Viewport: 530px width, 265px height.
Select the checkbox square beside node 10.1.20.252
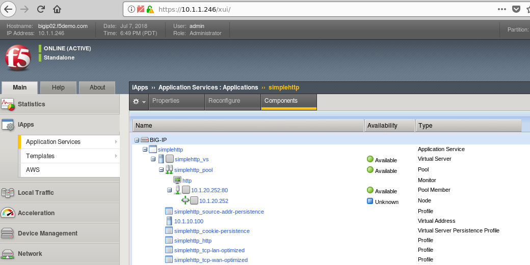pos(194,200)
